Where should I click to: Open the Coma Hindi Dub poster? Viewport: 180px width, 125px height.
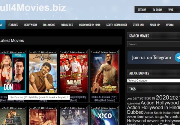coord(74,115)
